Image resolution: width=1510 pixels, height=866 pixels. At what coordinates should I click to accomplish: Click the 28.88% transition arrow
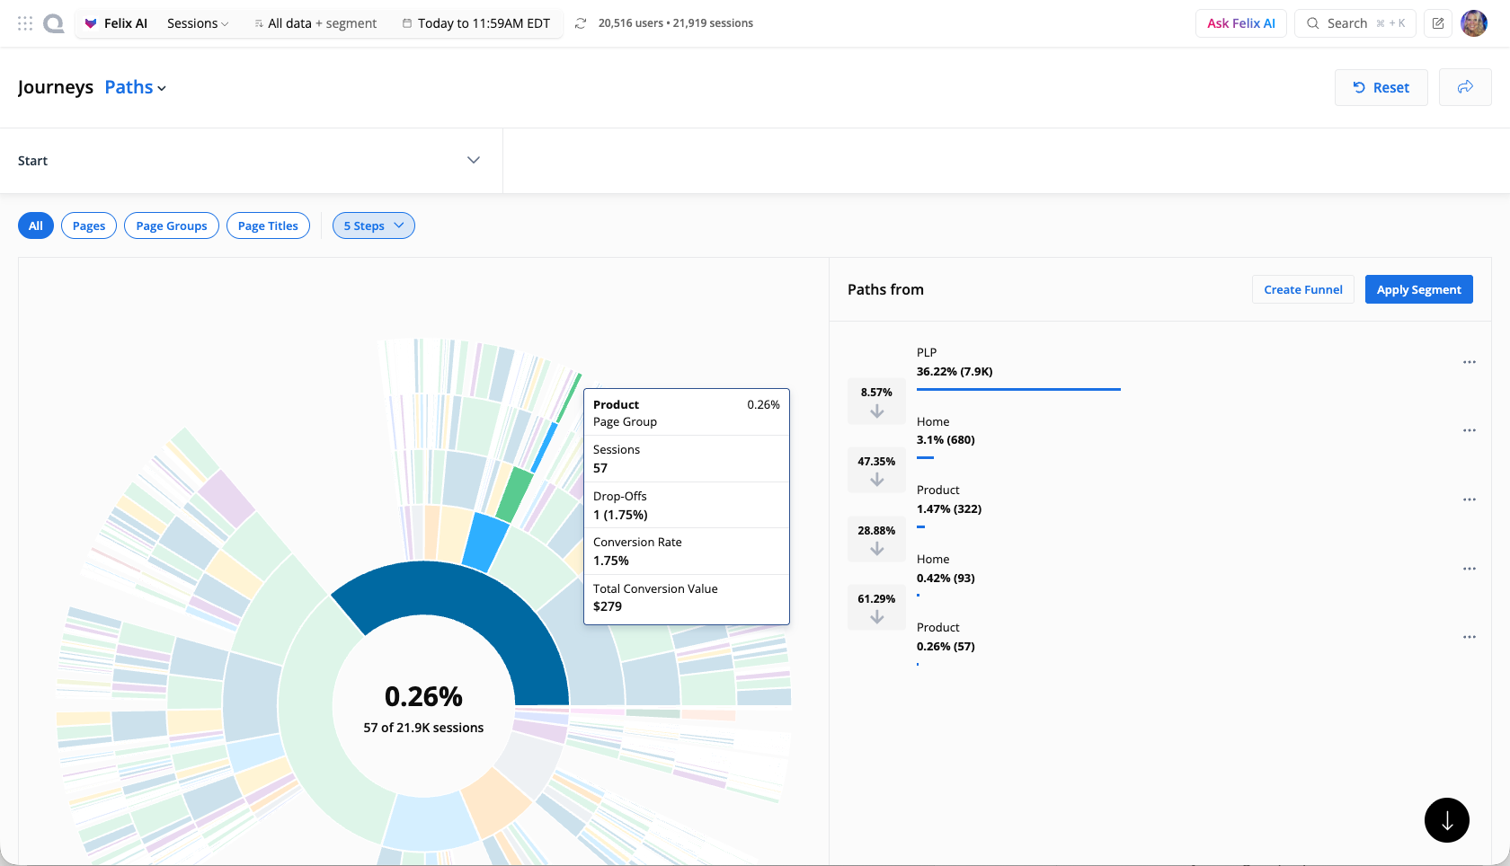pyautogui.click(x=876, y=539)
